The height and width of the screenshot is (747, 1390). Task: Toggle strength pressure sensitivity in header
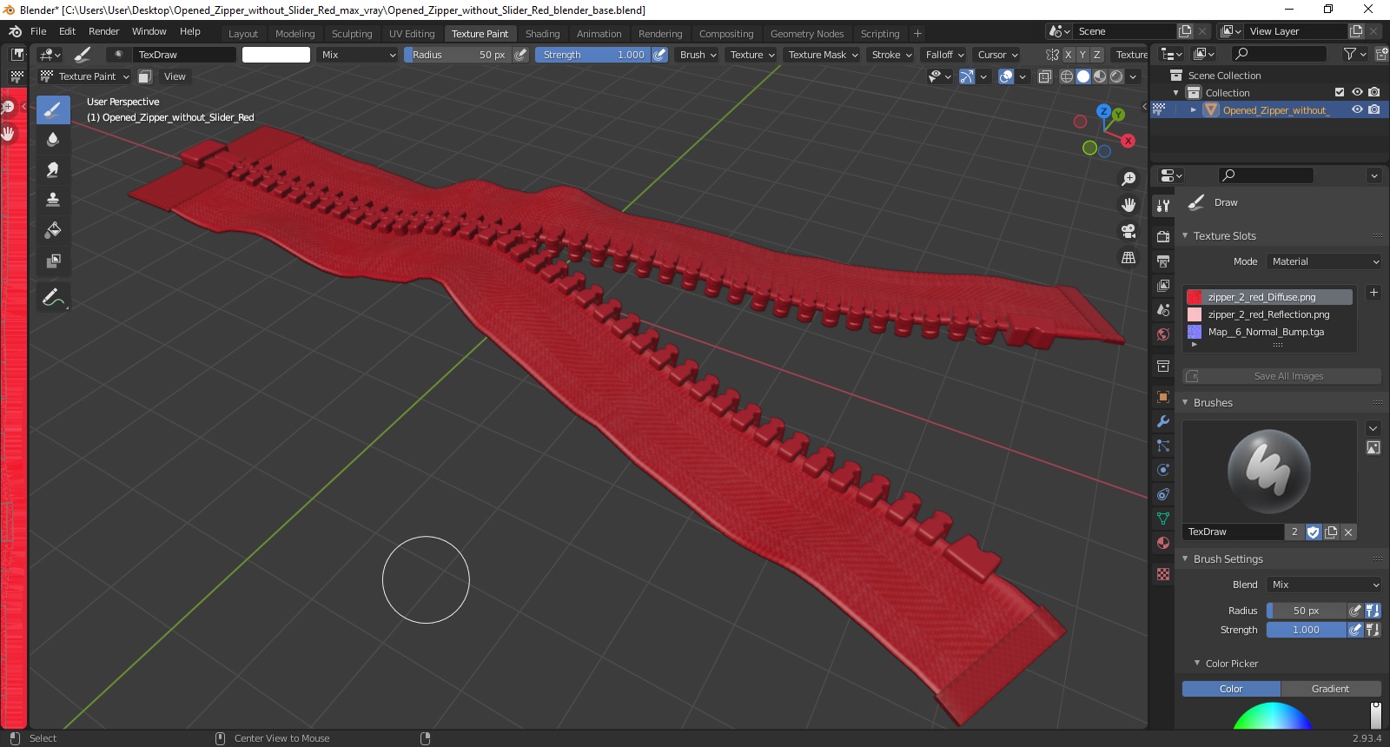coord(659,55)
